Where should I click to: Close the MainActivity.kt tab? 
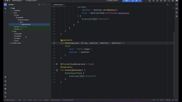pyautogui.click(x=65, y=5)
